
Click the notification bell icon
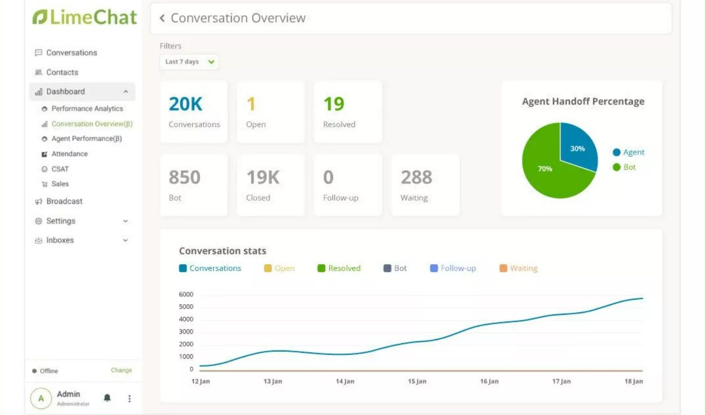(107, 398)
